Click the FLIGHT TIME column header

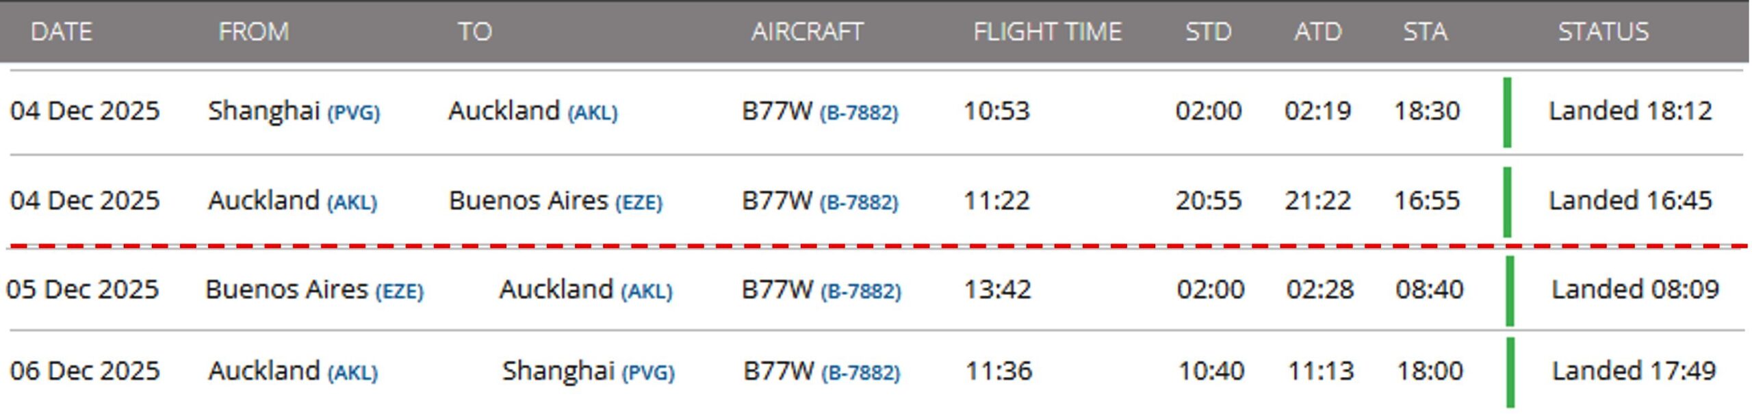(x=1047, y=31)
